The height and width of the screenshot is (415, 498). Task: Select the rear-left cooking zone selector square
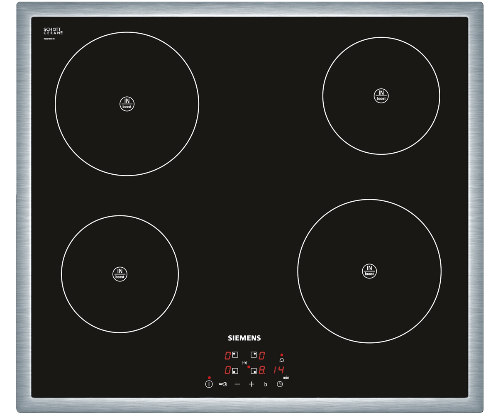coord(235,354)
